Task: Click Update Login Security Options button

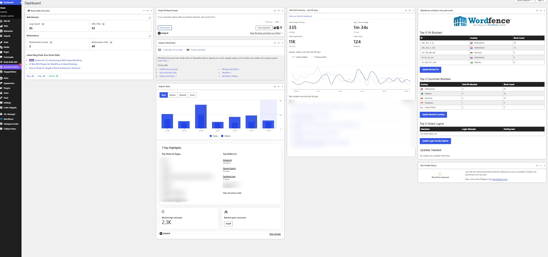Action: [x=435, y=141]
